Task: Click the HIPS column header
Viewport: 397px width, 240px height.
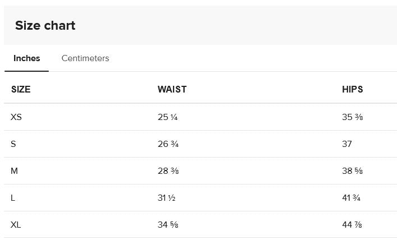Action: 353,89
